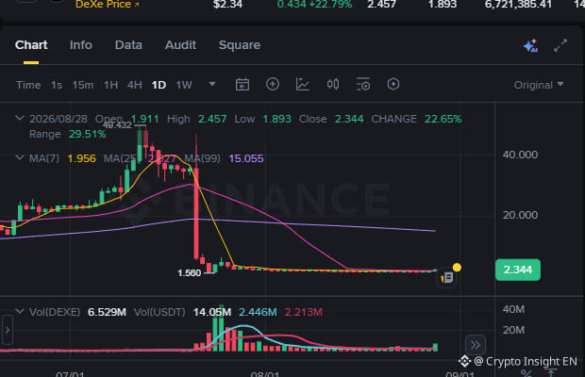Select the Time chart view
585x377 pixels.
click(x=28, y=85)
